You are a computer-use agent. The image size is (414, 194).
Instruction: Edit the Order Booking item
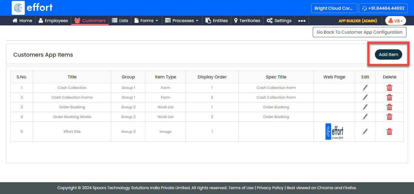tap(365, 107)
